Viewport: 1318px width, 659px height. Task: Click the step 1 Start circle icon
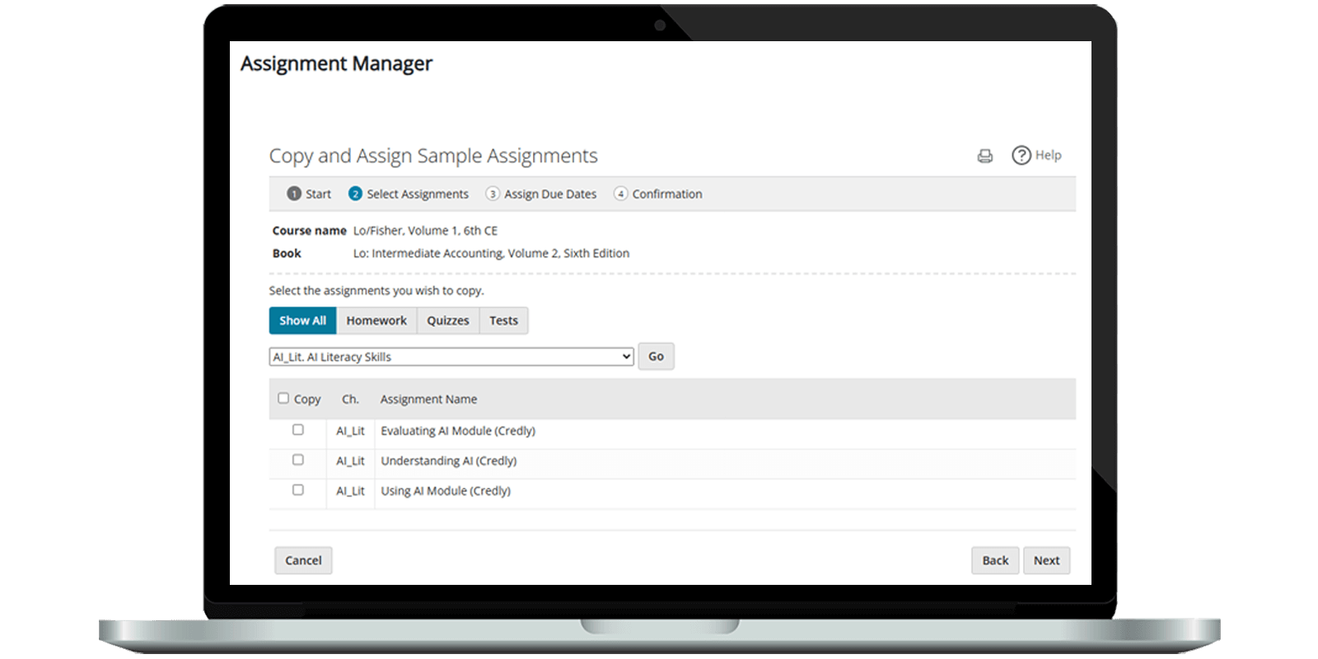click(x=293, y=194)
